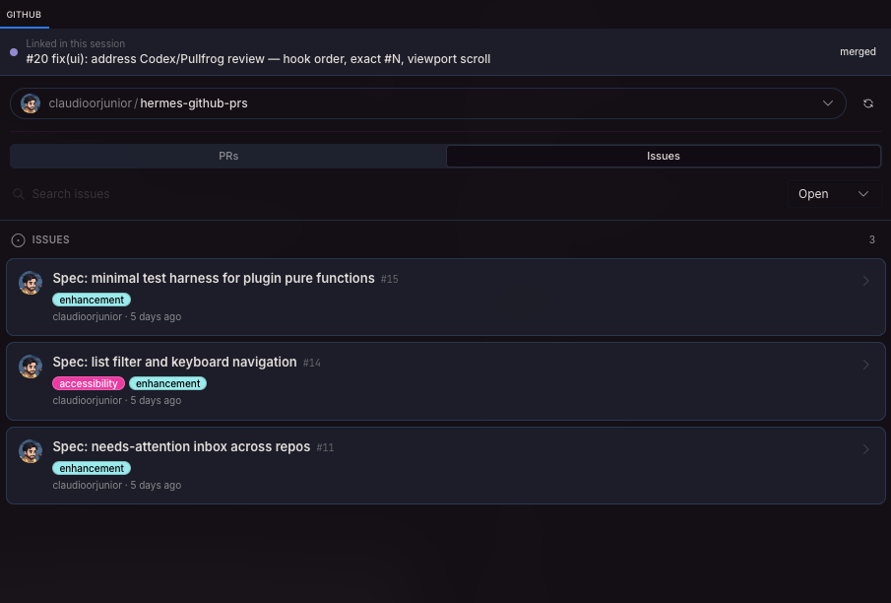Click the enhancement label on issue #14

pos(167,383)
